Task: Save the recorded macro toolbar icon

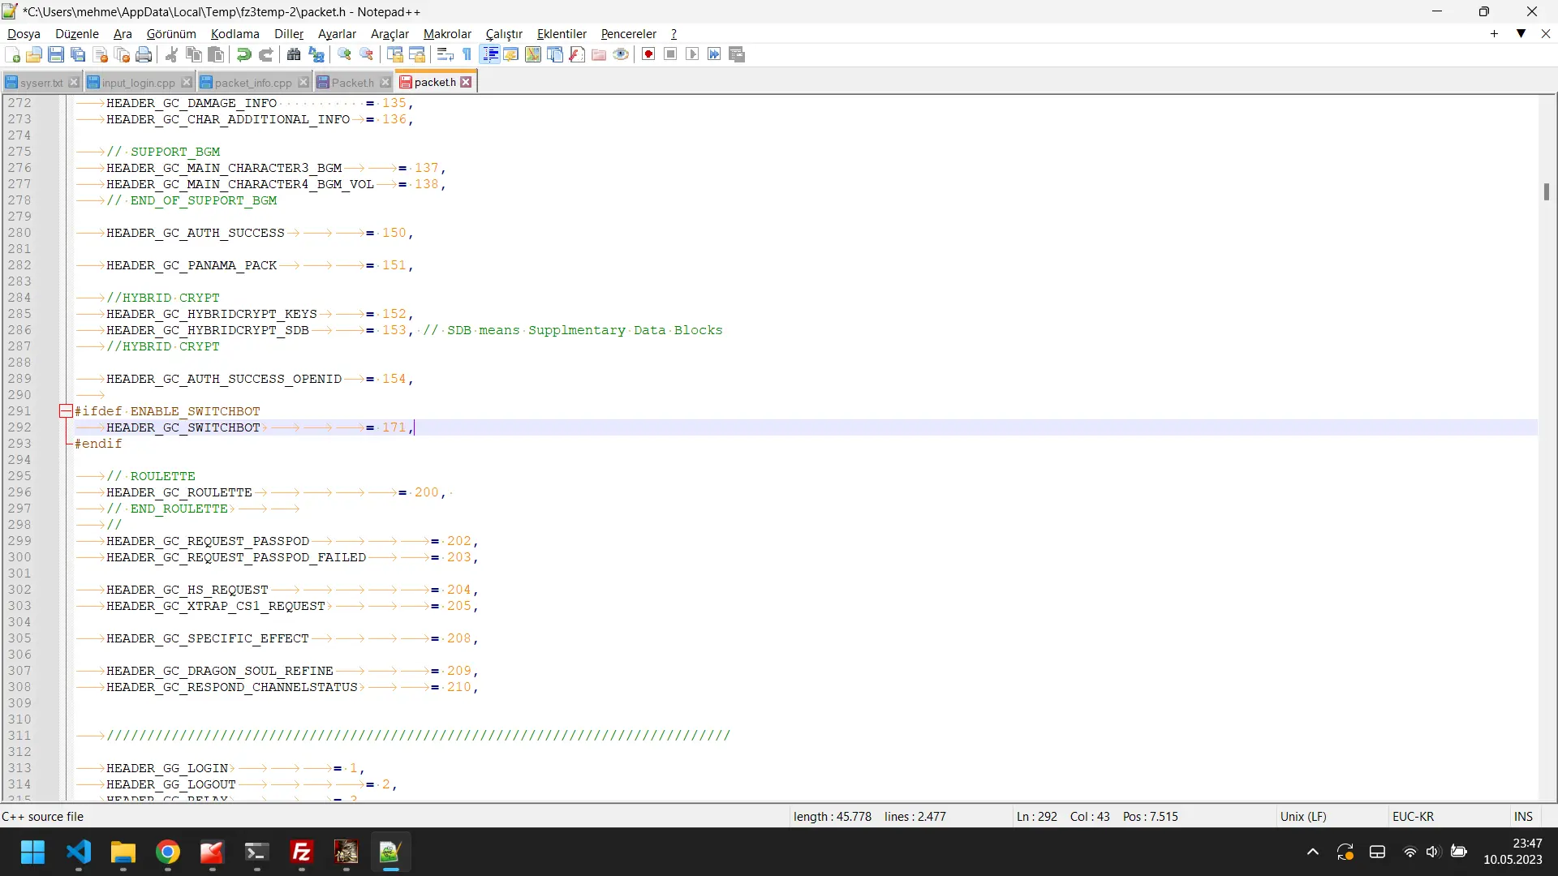Action: pyautogui.click(x=737, y=54)
